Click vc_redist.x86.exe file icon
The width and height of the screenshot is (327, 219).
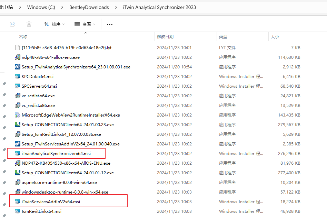[x=18, y=105]
